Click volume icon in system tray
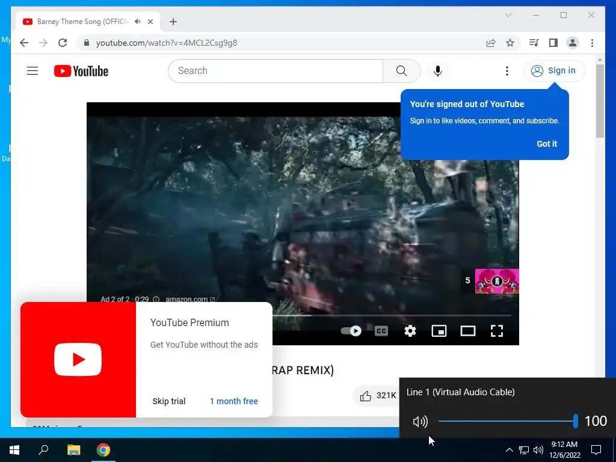The width and height of the screenshot is (616, 462). [x=538, y=450]
